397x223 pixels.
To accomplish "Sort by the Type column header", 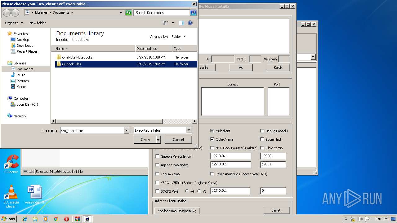I will click(185, 49).
